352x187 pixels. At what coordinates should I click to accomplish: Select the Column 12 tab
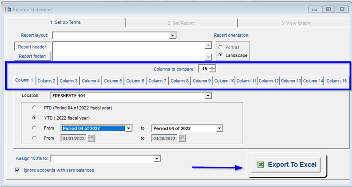pyautogui.click(x=269, y=81)
